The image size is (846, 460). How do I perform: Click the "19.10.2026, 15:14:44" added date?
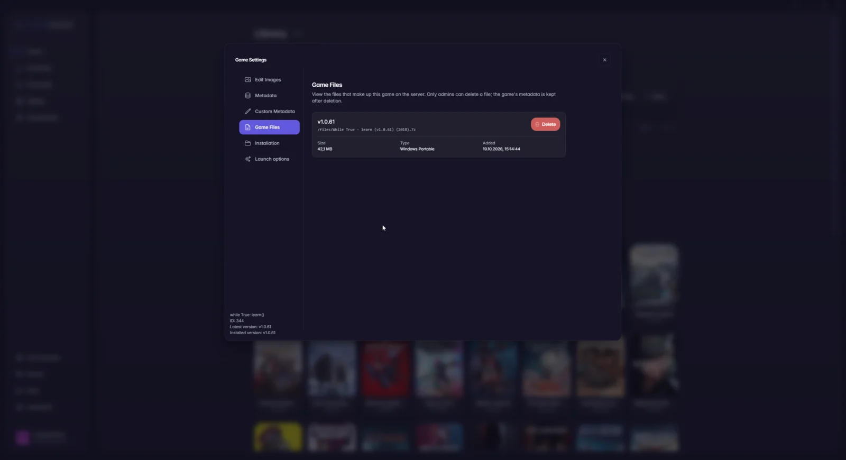(501, 149)
